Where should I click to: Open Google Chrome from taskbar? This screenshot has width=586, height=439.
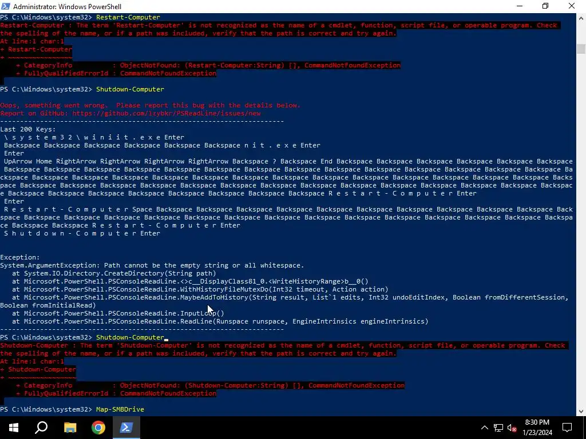pyautogui.click(x=98, y=428)
